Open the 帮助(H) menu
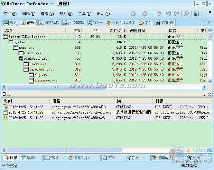 pos(103,14)
